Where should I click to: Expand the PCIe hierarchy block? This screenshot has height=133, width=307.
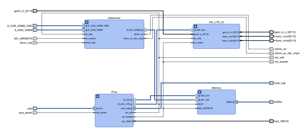[98, 96]
